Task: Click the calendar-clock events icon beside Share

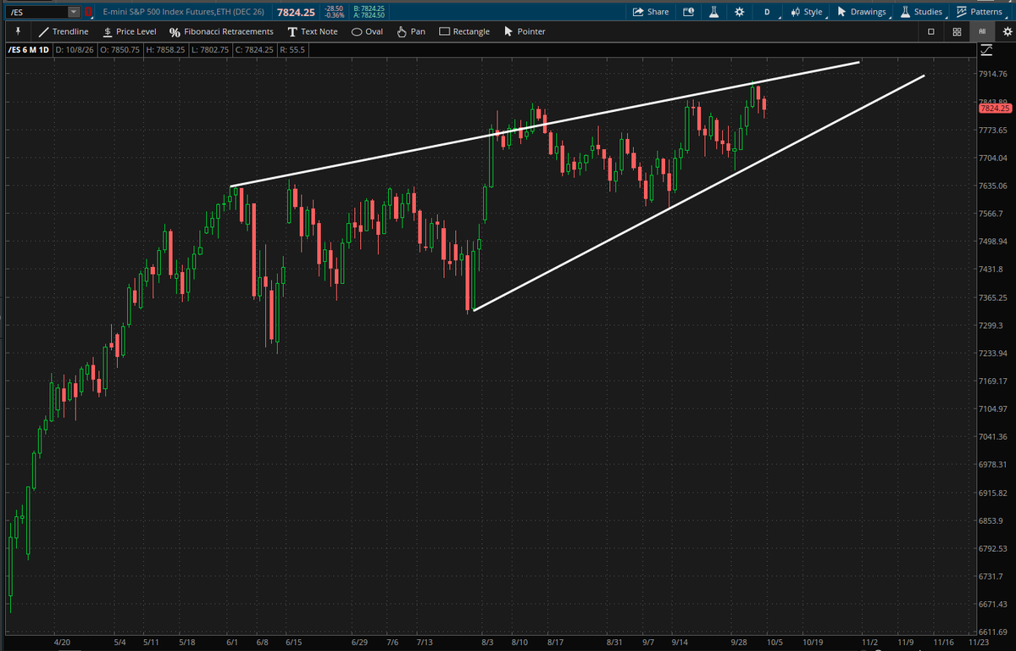Action: coord(688,12)
